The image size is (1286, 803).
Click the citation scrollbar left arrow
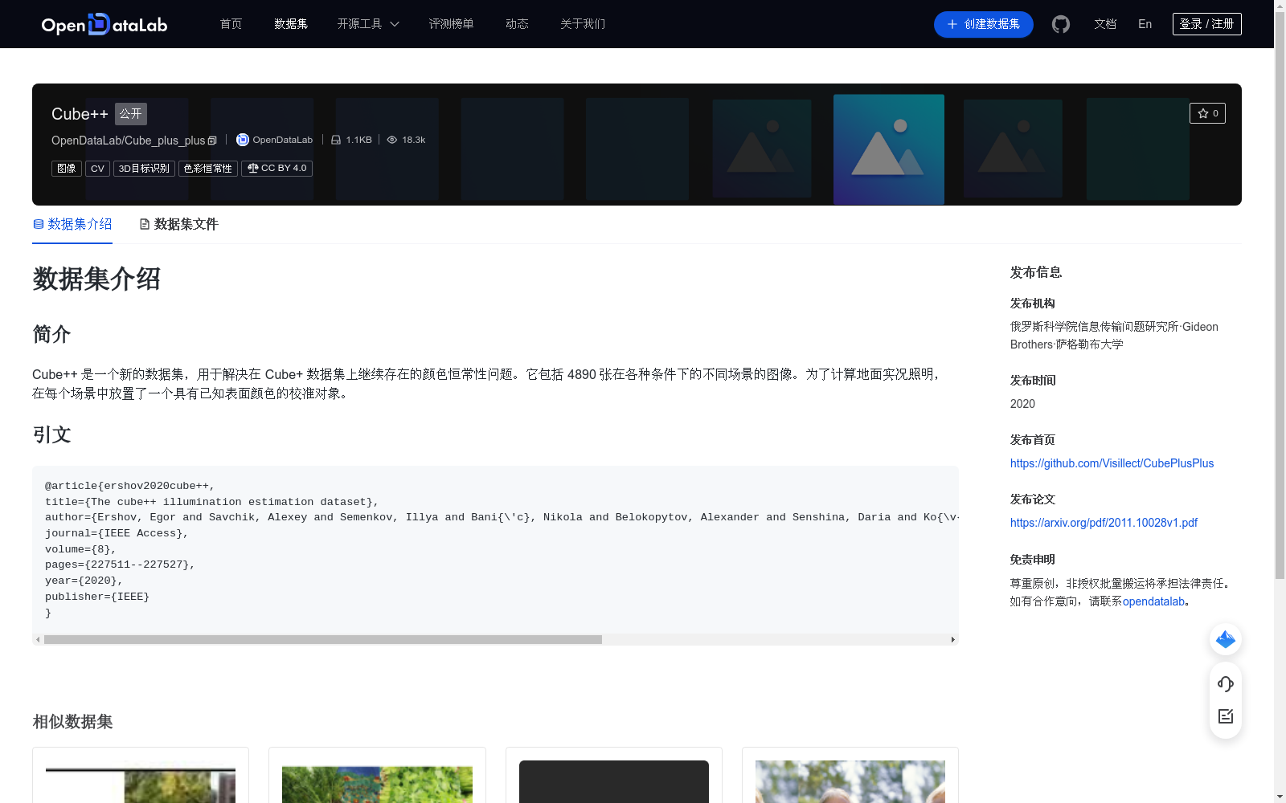coord(38,640)
